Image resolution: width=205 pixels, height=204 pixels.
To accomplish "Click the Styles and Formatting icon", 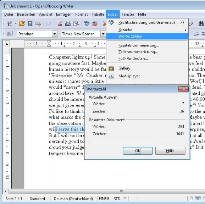I will pos(10,34).
